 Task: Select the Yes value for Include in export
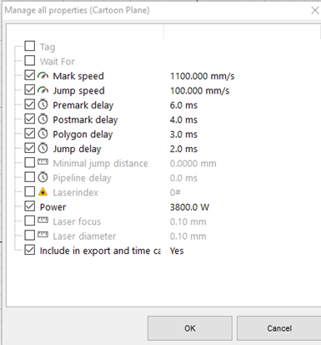point(177,251)
